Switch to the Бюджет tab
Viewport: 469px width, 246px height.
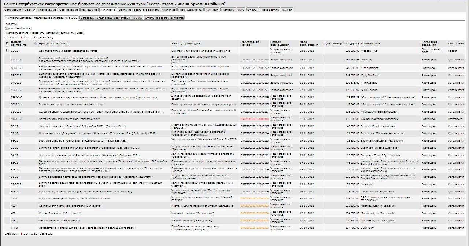pos(30,10)
